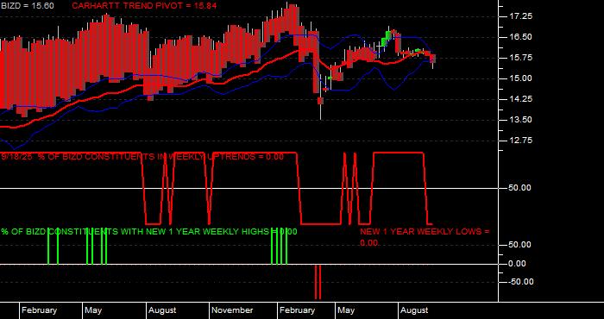Click the 13.50 price axis label
The height and width of the screenshot is (319, 604).
(520, 119)
